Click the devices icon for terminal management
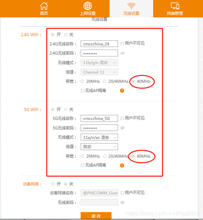The image size is (203, 220). [175, 6]
